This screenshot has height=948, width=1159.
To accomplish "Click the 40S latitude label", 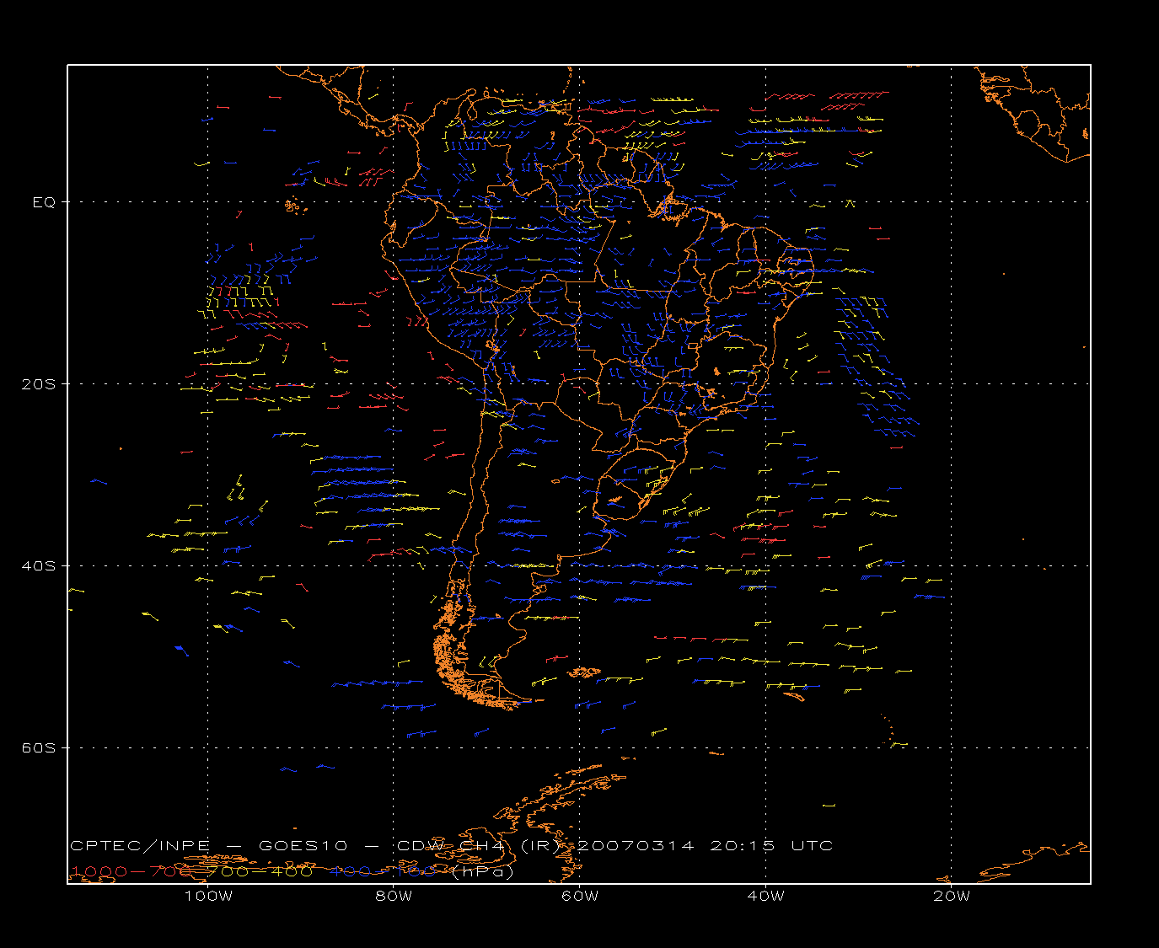I will pyautogui.click(x=38, y=566).
